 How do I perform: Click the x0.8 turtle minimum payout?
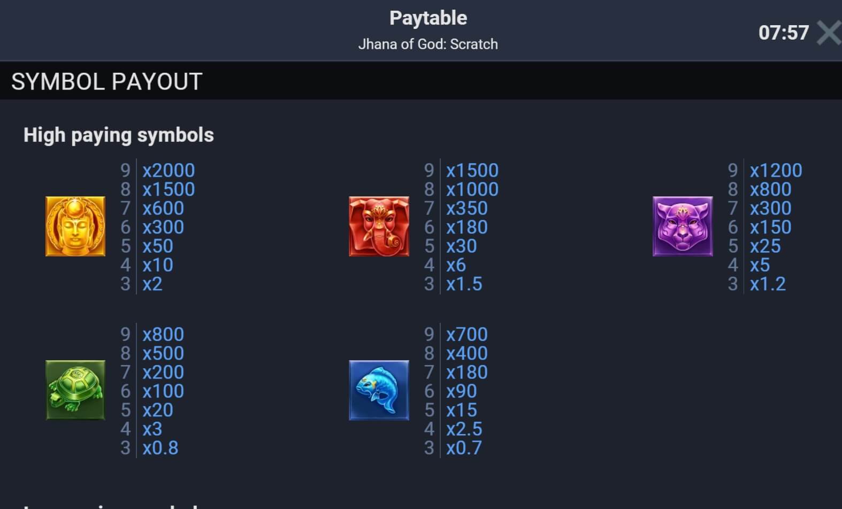point(160,448)
